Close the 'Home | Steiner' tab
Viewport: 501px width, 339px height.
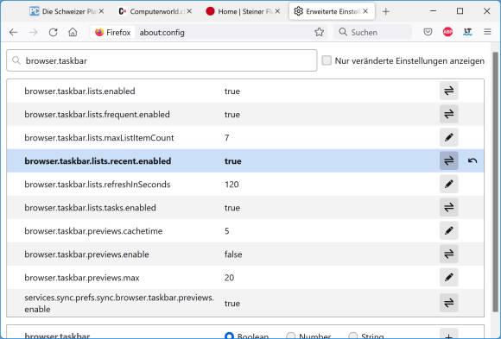click(x=277, y=11)
